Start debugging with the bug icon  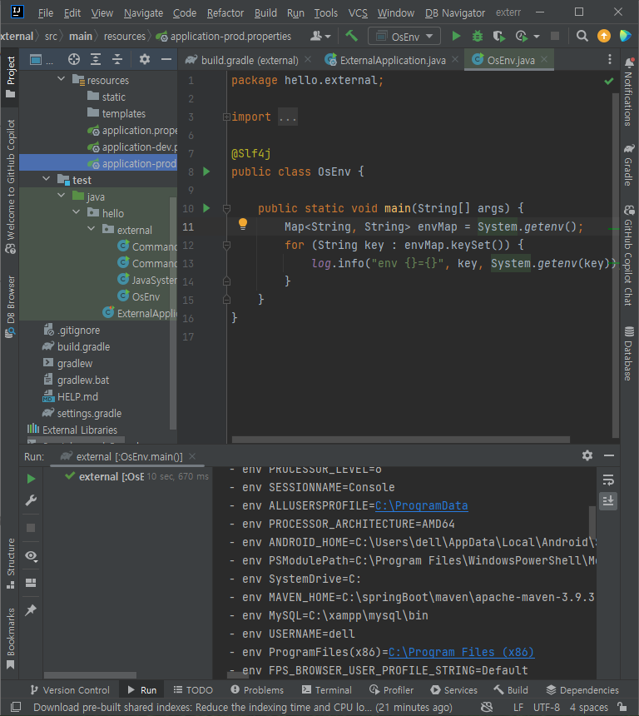(478, 36)
